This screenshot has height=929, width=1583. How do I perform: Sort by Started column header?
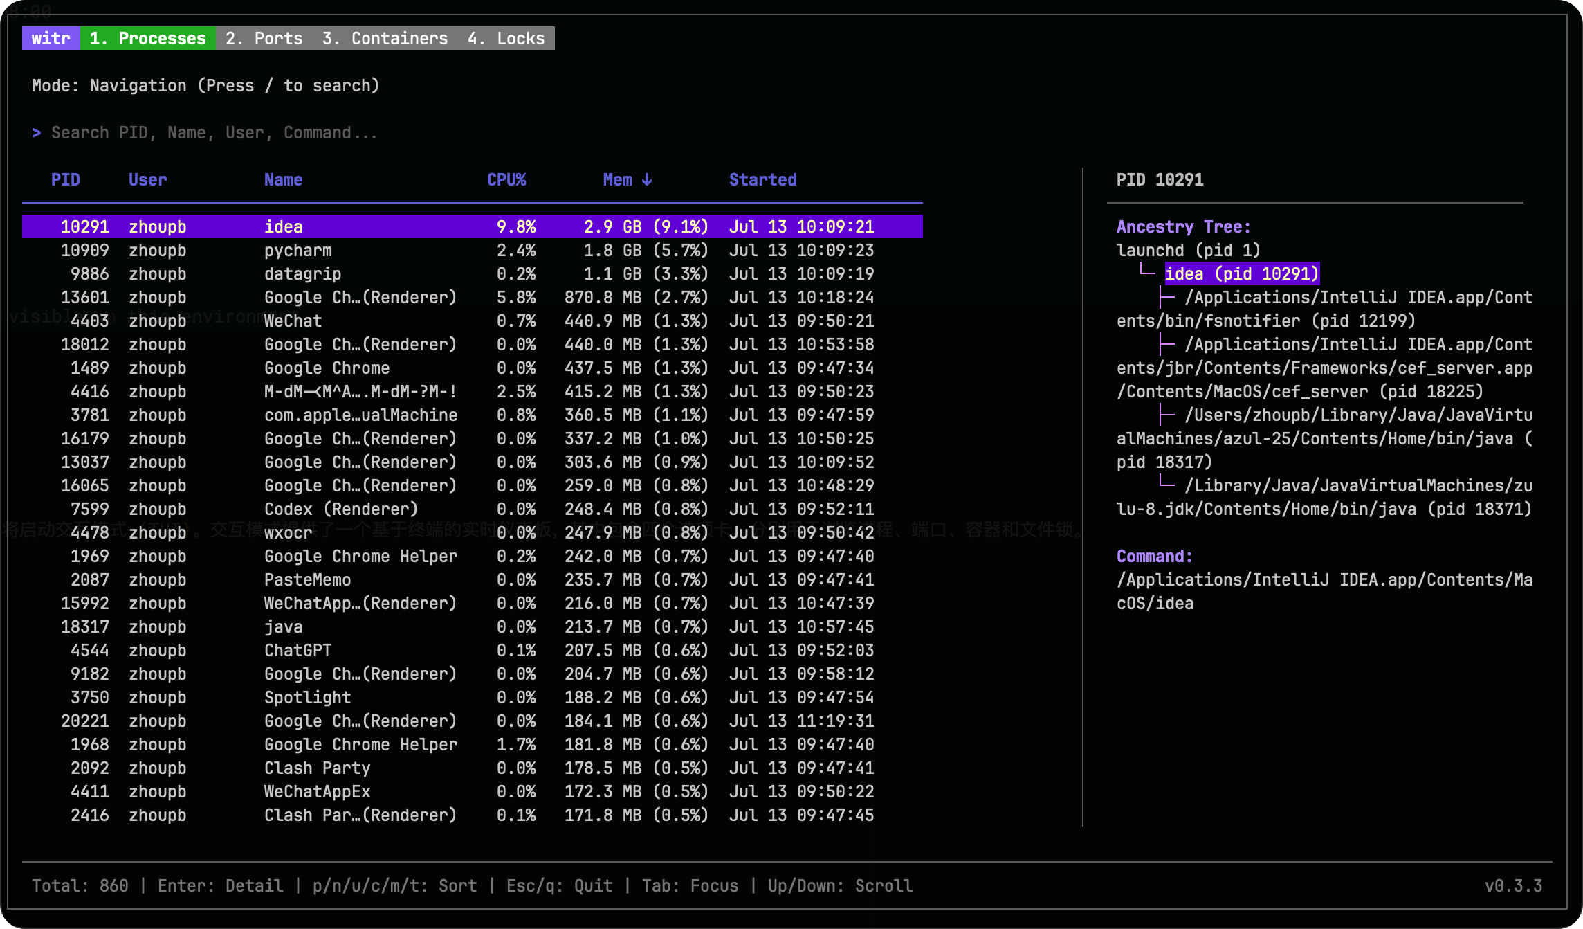pos(762,179)
